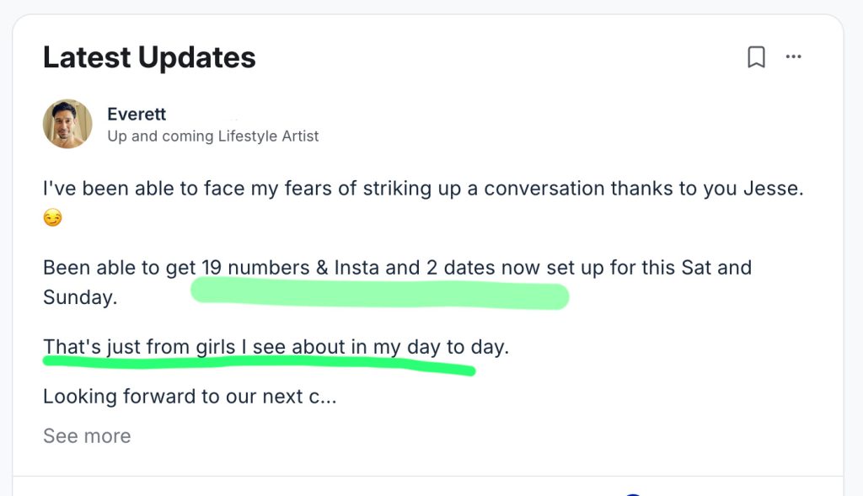Open the three-dot more options menu
Screen dimensions: 863x496
click(x=793, y=57)
